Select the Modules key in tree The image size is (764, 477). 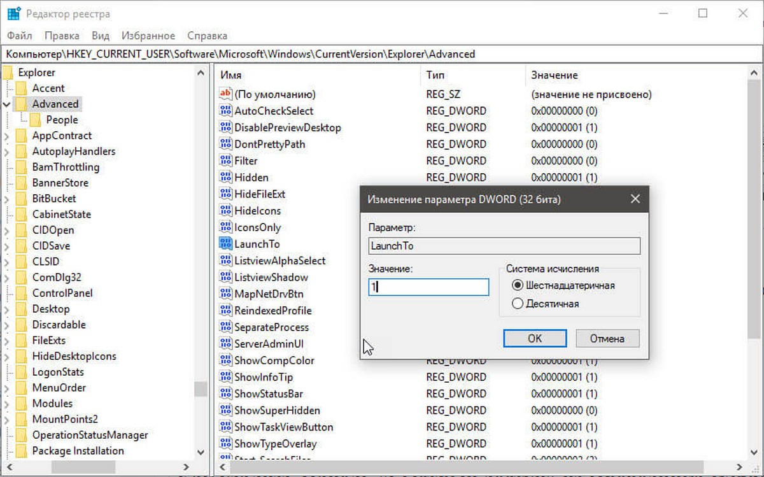(52, 403)
